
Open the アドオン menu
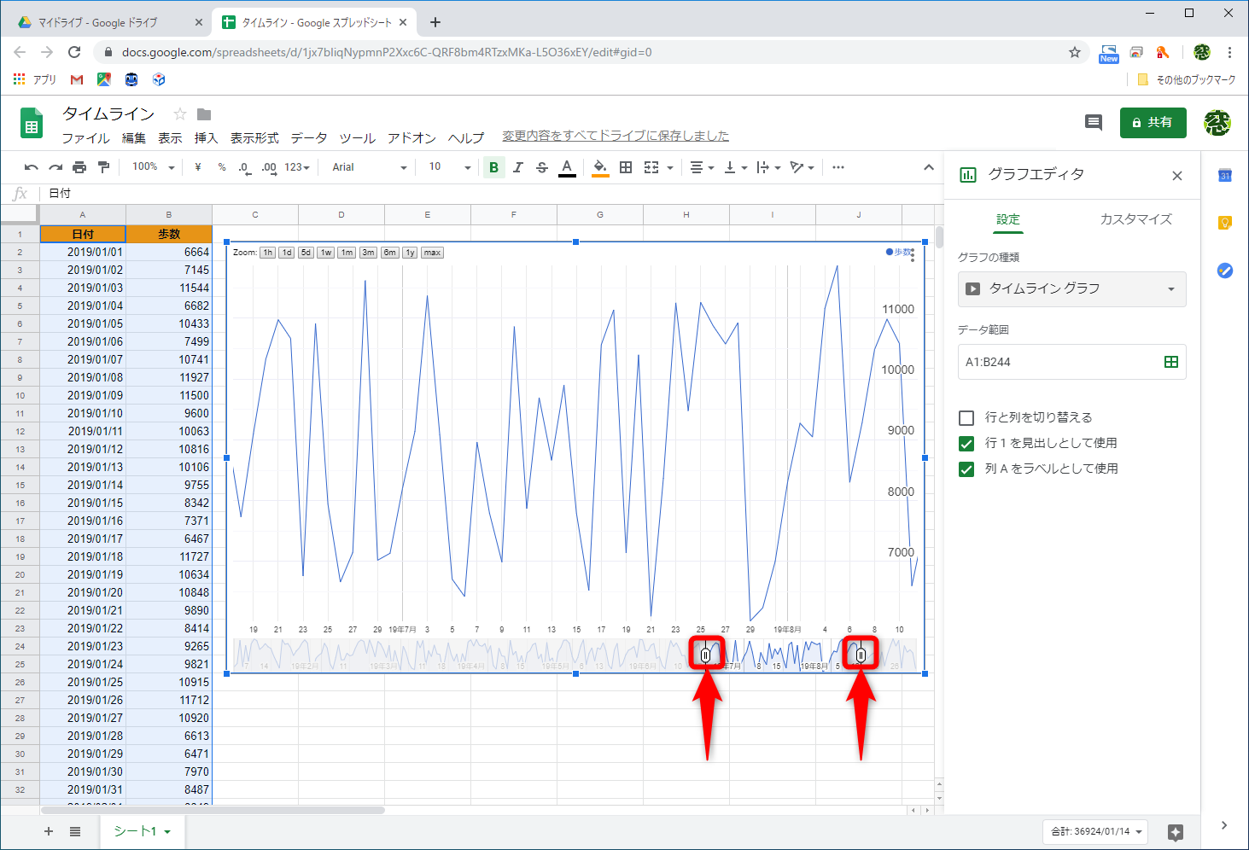tap(411, 137)
